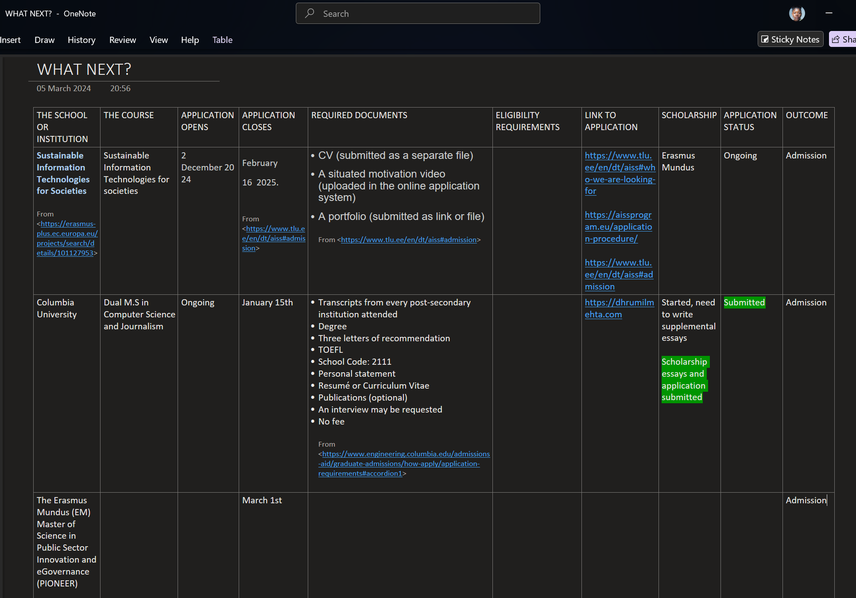Open the tlu.ee who-we-are-looking-for link

(620, 174)
